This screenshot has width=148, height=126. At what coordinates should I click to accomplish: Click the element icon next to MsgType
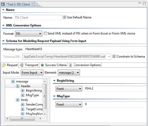[23, 95]
